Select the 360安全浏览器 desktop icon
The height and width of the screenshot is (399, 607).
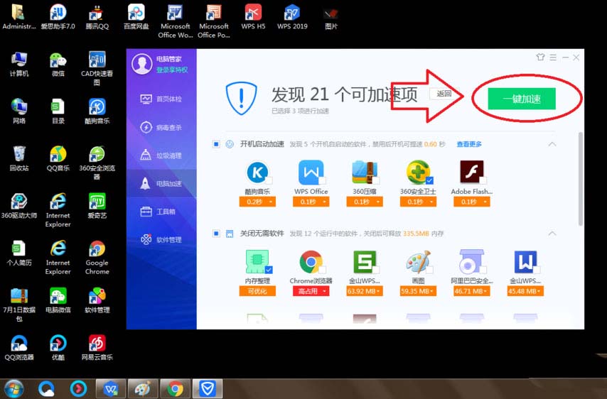click(97, 163)
